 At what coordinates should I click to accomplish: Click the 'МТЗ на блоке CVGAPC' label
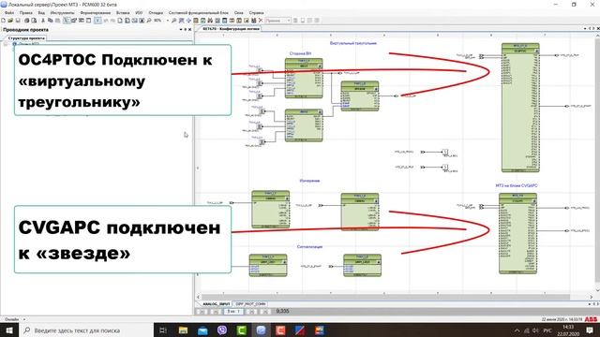pos(517,185)
